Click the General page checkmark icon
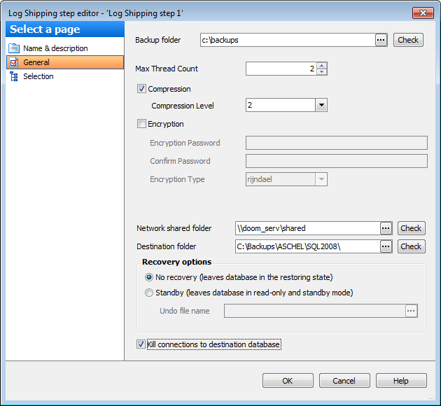Screen dimensions: 441x406 coord(14,62)
